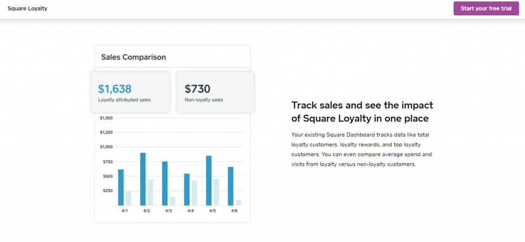Click the $1,000 y-axis label
Image resolution: width=525 pixels, height=242 pixels.
coord(107,147)
